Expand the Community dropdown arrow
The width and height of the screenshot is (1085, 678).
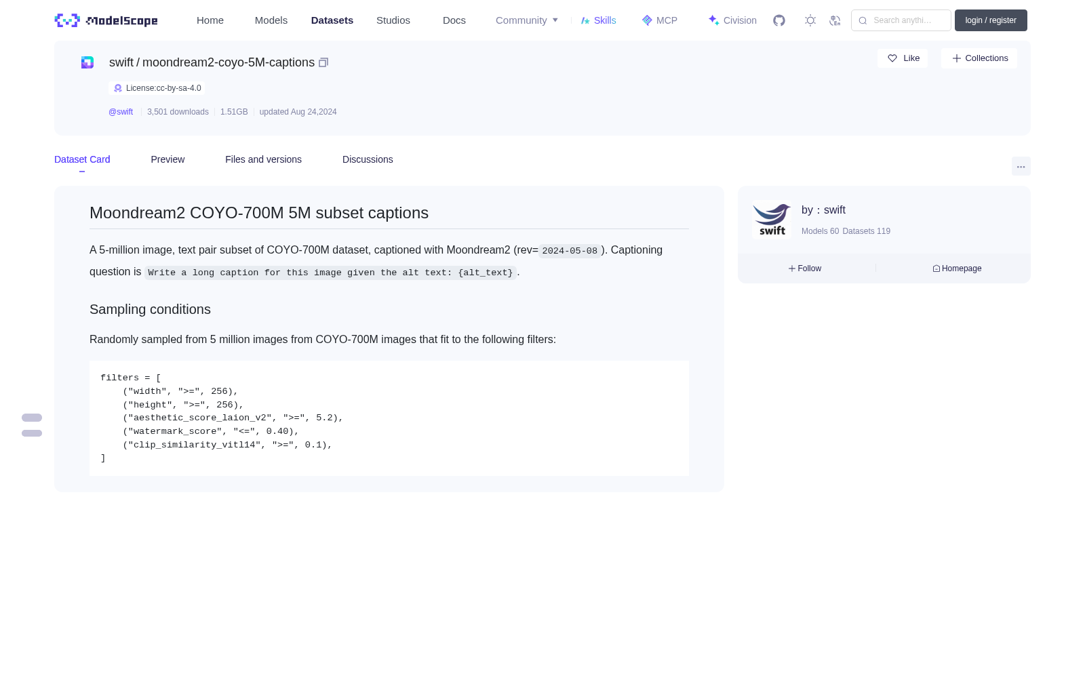[x=555, y=20]
